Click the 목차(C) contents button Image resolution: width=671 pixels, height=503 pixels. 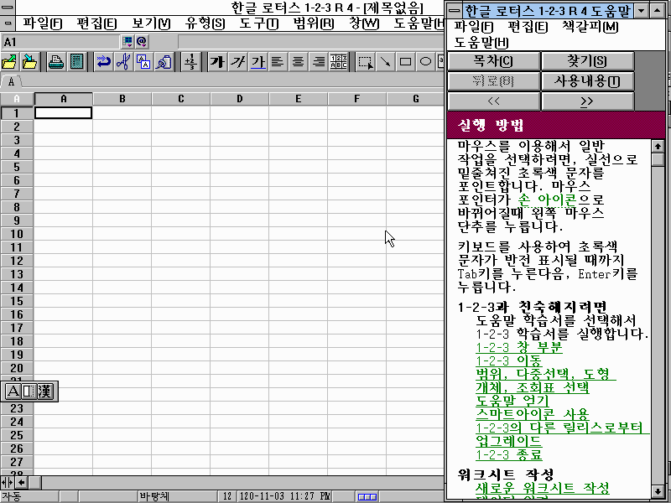(x=493, y=60)
